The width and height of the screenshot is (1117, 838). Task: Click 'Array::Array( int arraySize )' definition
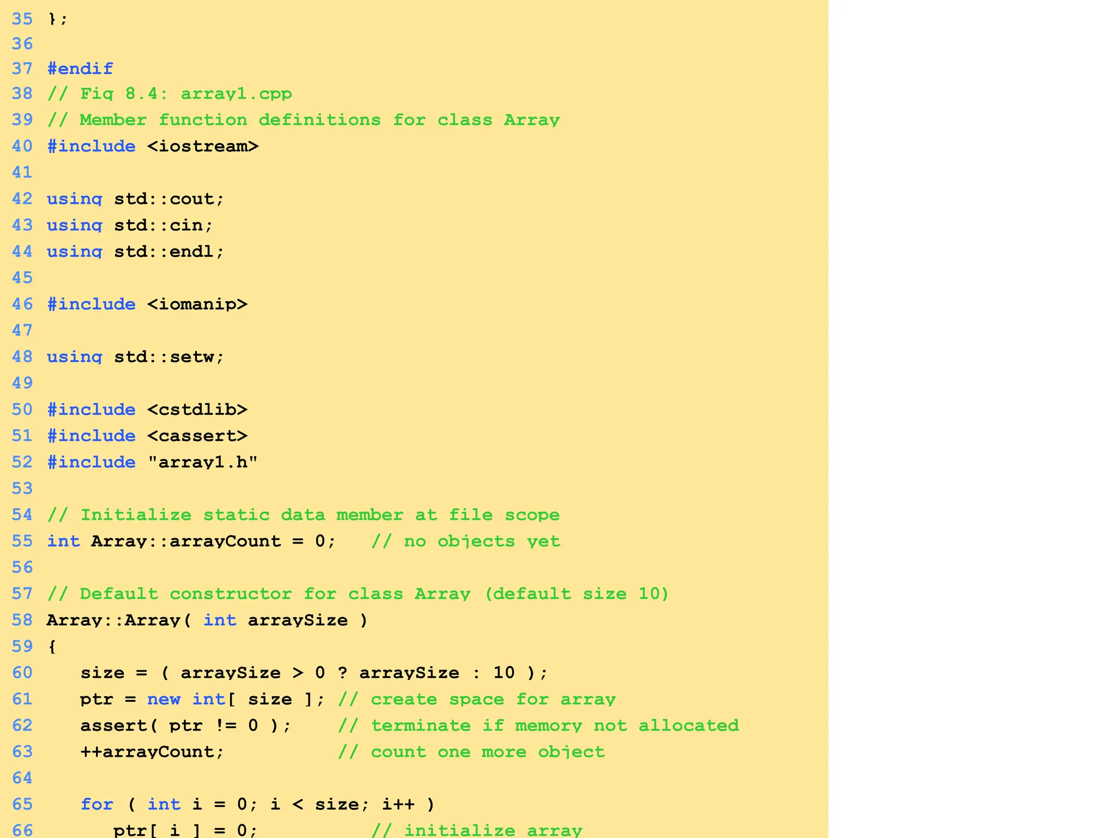pos(207,620)
